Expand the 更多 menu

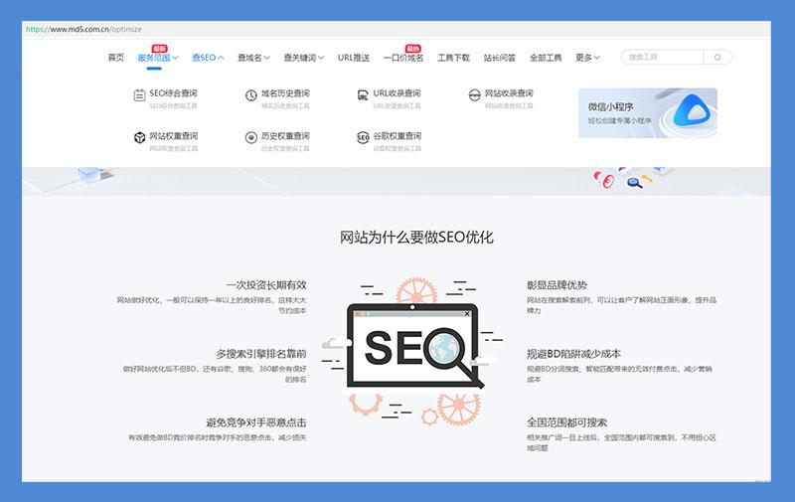pyautogui.click(x=587, y=58)
